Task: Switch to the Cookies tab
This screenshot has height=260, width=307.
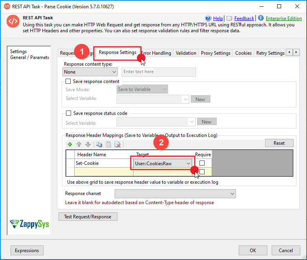Action: tap(243, 53)
